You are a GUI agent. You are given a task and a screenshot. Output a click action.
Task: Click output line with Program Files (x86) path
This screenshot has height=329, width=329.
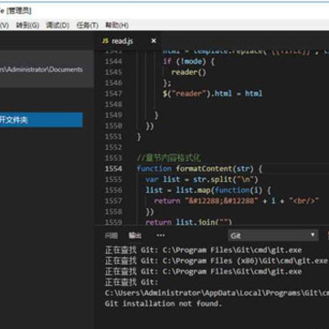pyautogui.click(x=217, y=260)
